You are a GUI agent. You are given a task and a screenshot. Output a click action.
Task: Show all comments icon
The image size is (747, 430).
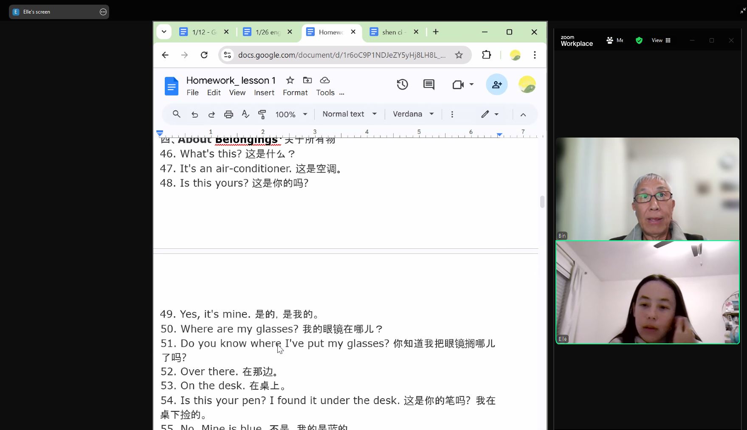pos(429,84)
